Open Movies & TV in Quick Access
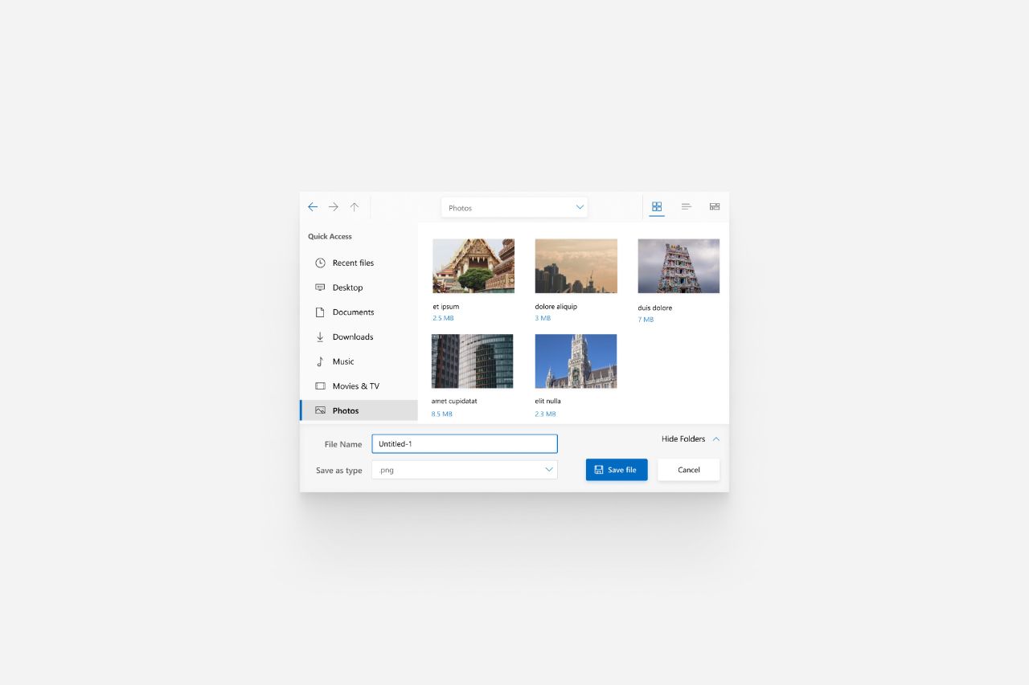Screen dimensions: 1029x685 (x=359, y=386)
